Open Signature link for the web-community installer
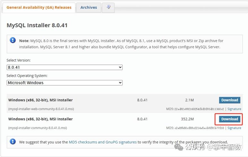This screenshot has width=248, height=157. 234,109
